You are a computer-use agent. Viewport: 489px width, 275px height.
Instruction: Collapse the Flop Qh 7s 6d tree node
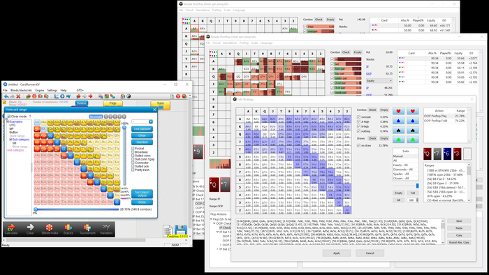(x=212, y=219)
